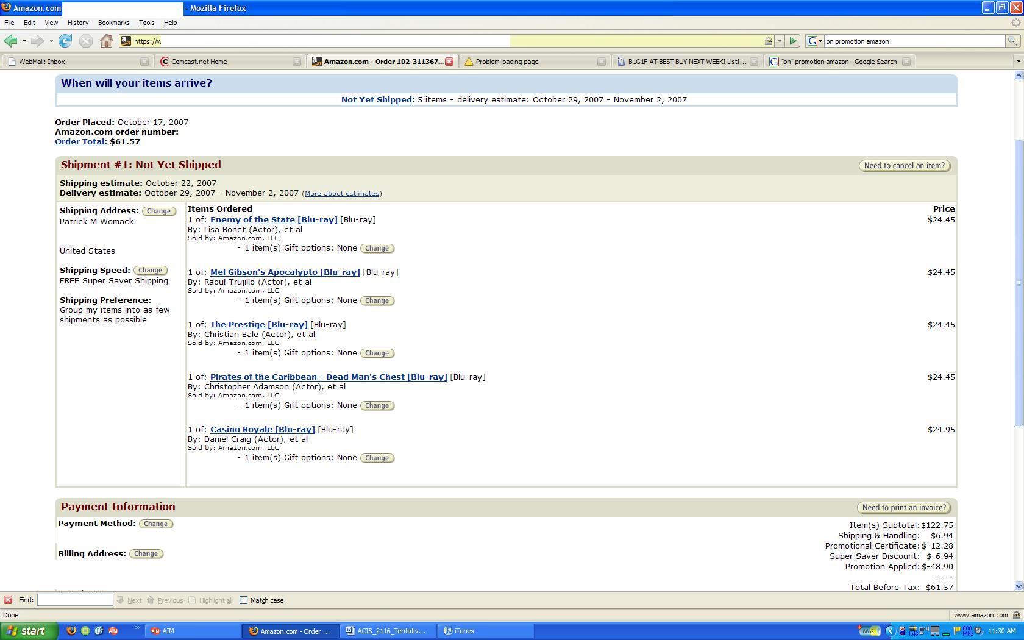Open the Tools menu
Image resolution: width=1024 pixels, height=640 pixels.
pos(146,23)
